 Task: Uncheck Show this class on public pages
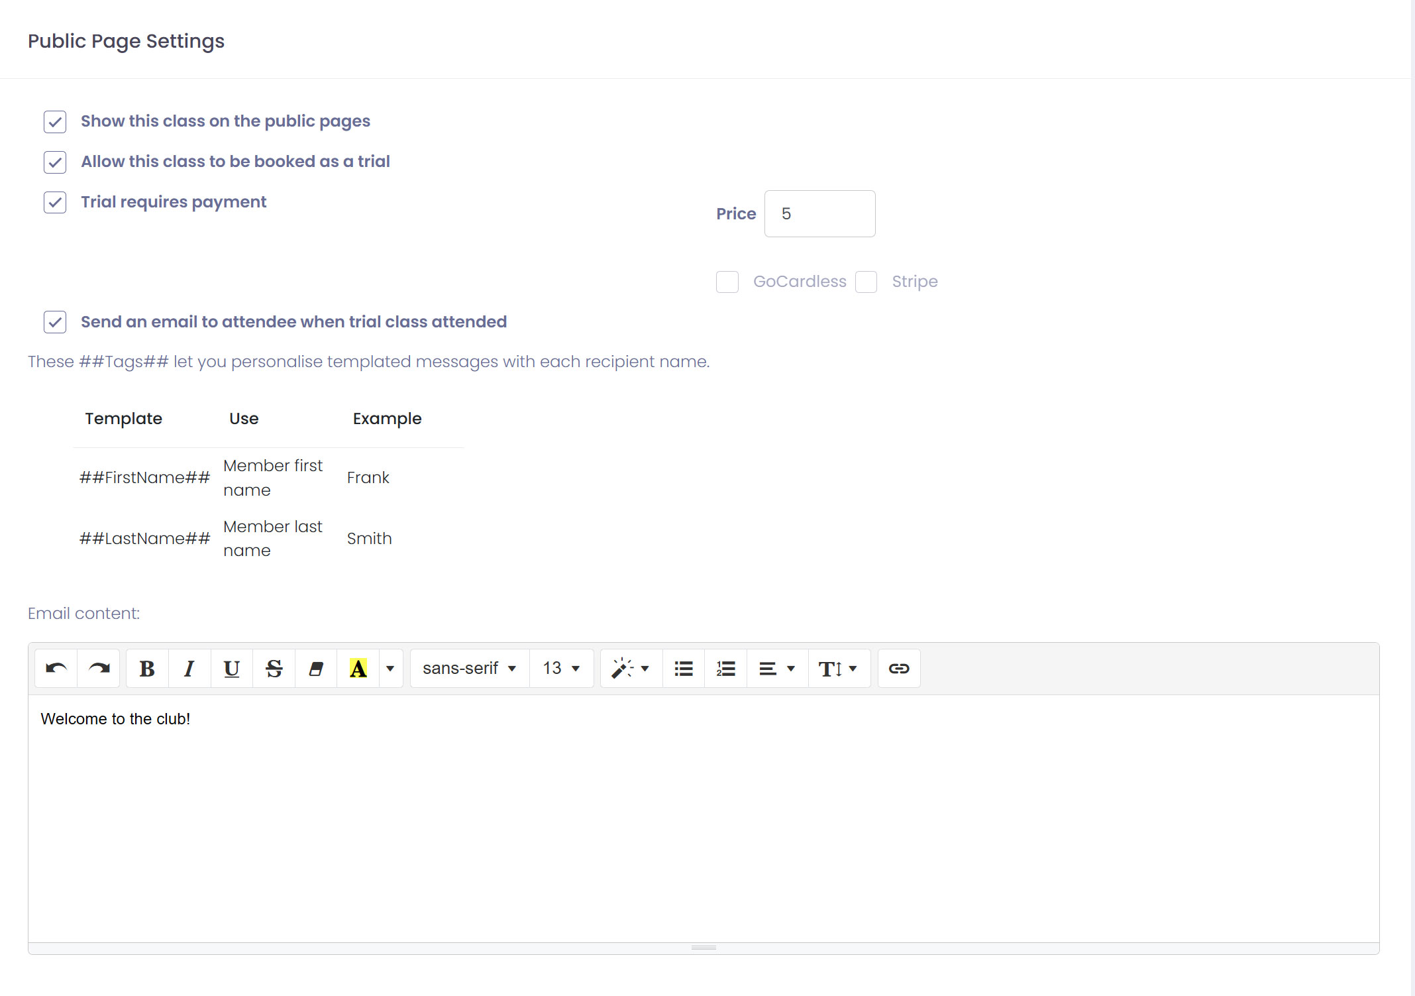coord(55,122)
